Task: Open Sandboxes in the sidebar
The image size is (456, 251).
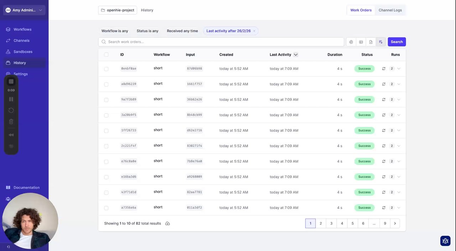Action: point(23,52)
